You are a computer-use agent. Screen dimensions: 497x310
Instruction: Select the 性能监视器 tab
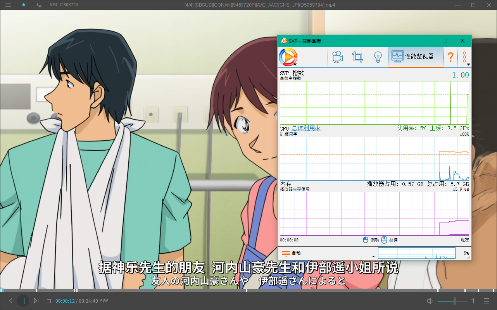point(416,57)
